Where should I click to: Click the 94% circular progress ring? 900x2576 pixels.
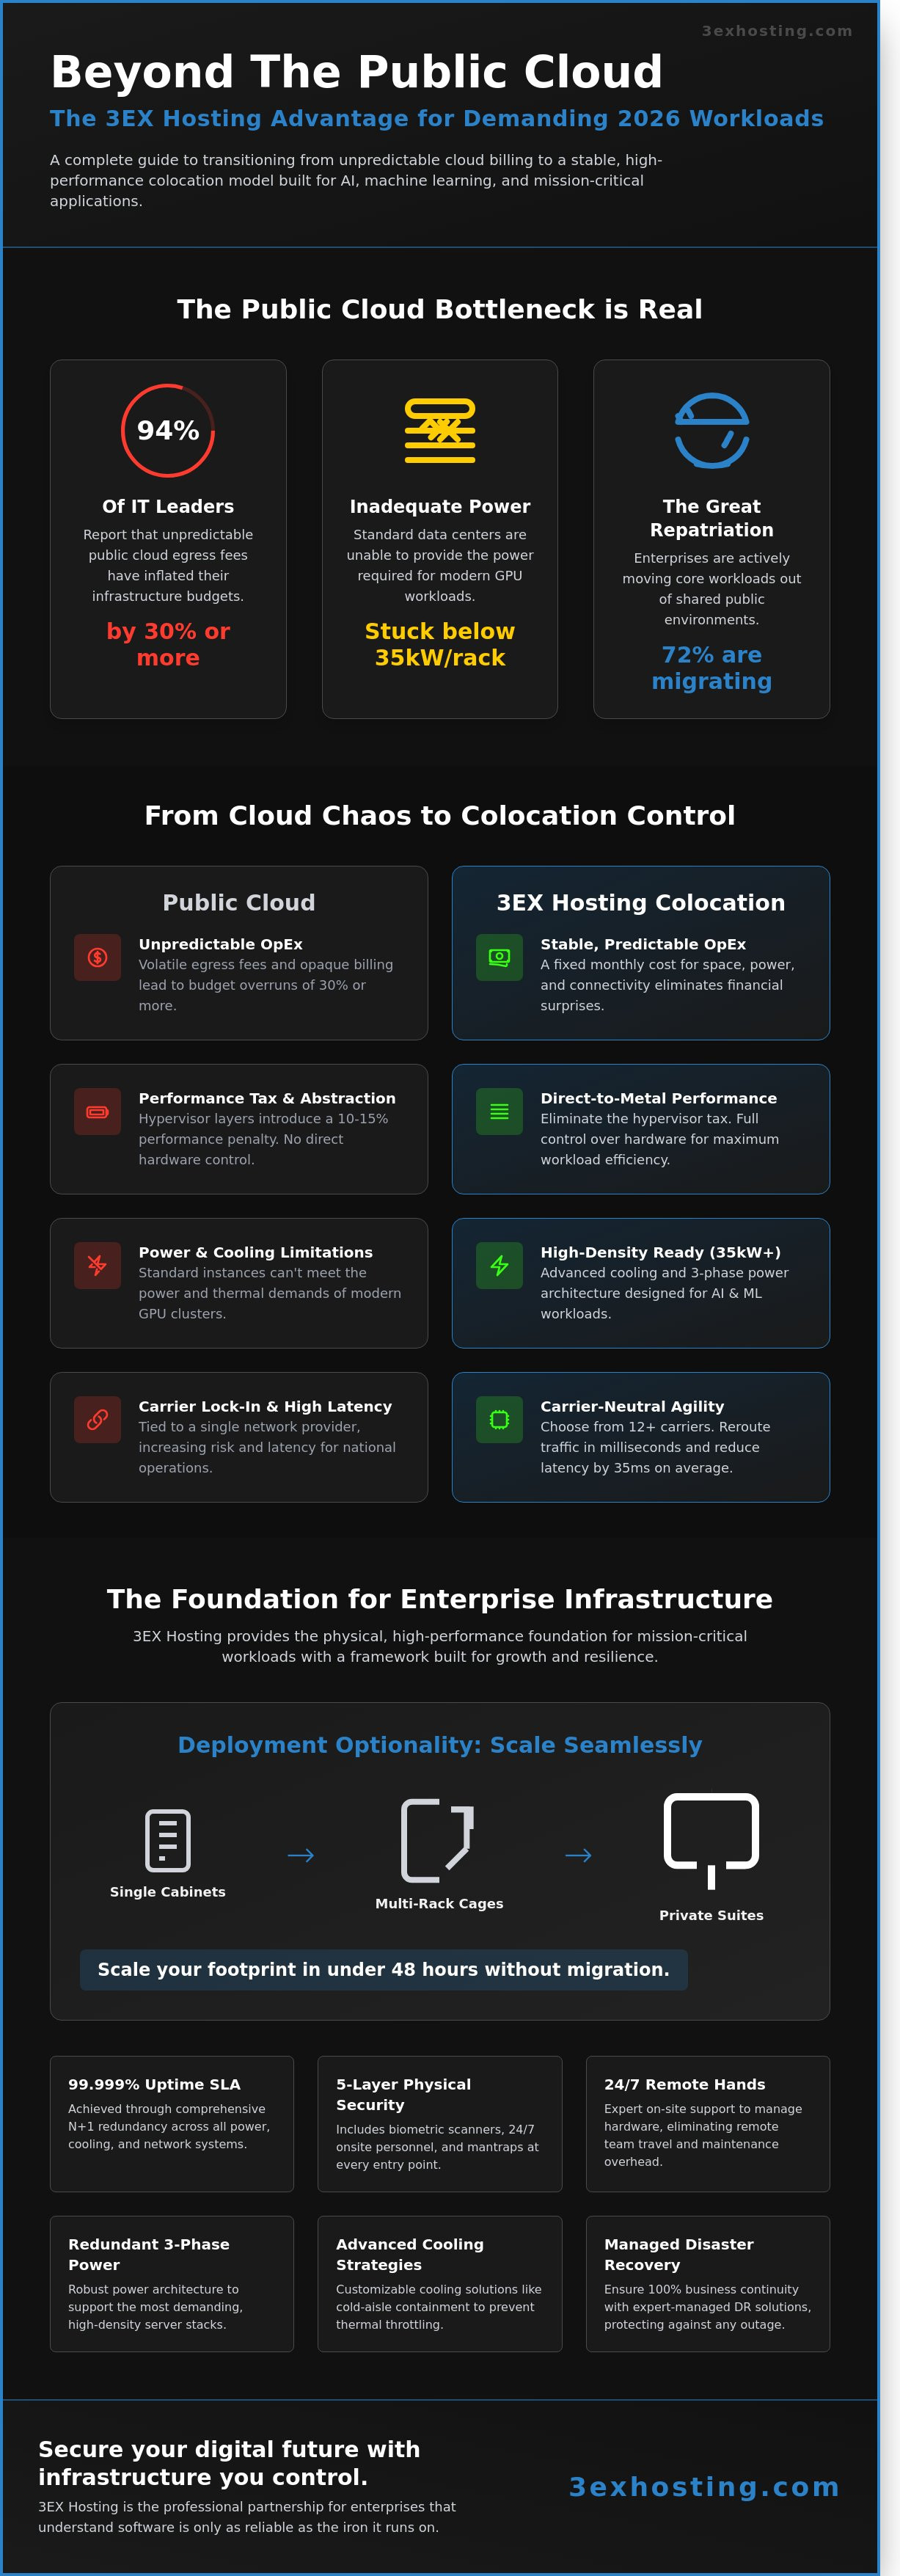coord(168,431)
